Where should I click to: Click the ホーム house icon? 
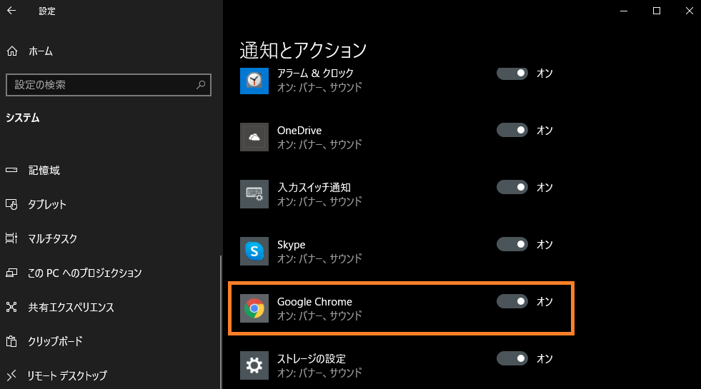point(12,51)
